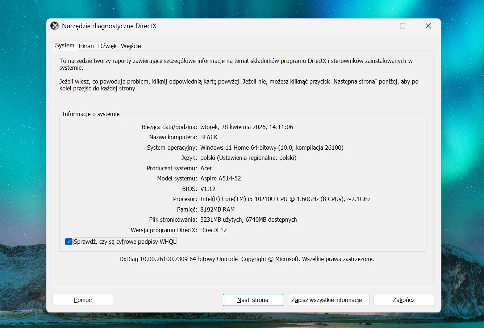Click the System operacyjny label
Image resolution: width=484 pixels, height=328 pixels.
(x=172, y=148)
